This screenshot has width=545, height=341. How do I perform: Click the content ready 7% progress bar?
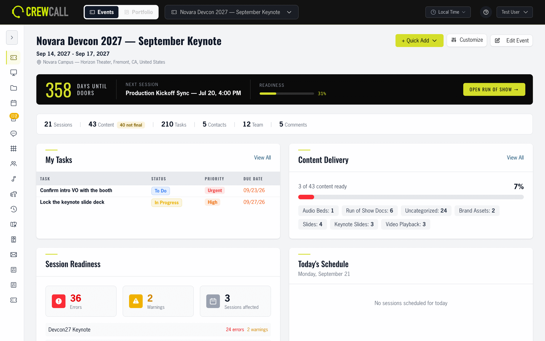pos(411,197)
